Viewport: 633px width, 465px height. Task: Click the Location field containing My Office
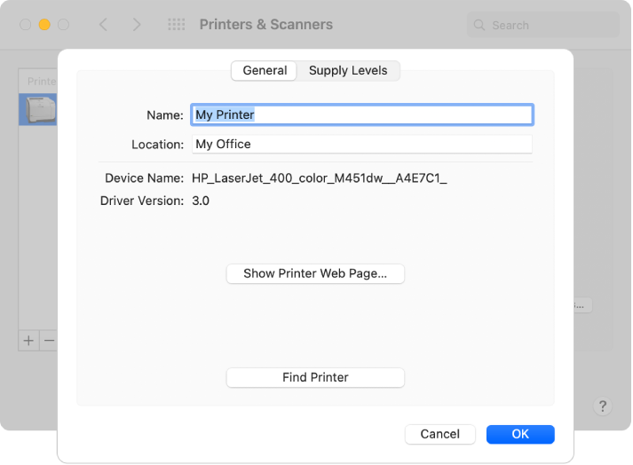point(362,144)
